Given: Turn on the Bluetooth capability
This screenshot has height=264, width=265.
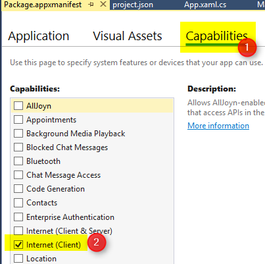Looking at the screenshot, I should [18, 161].
